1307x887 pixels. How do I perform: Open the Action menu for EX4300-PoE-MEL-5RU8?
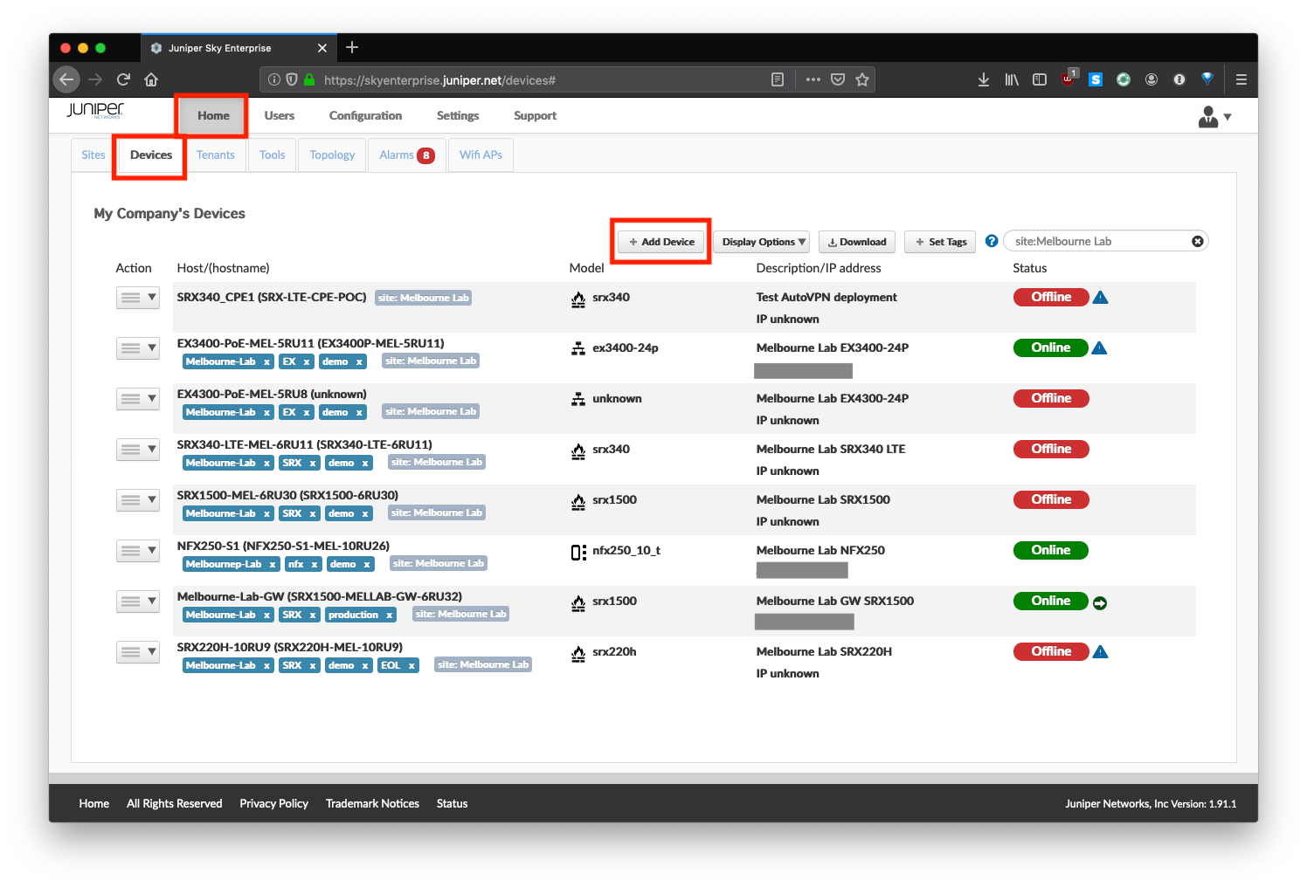[x=138, y=399]
